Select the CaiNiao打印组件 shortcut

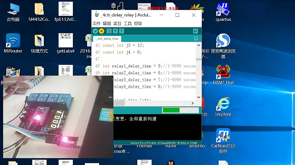223,140
